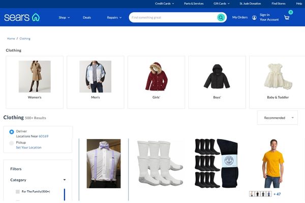Image resolution: width=305 pixels, height=203 pixels.
Task: Click inside the Find something great search field
Action: 173,17
